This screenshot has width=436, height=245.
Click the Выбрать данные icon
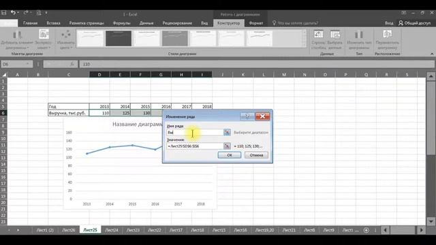pos(334,39)
